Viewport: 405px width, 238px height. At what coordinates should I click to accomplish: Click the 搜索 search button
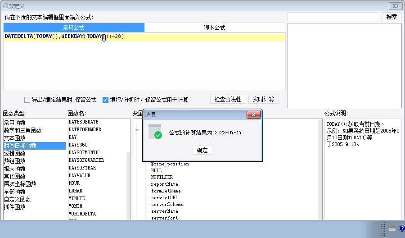click(x=391, y=17)
